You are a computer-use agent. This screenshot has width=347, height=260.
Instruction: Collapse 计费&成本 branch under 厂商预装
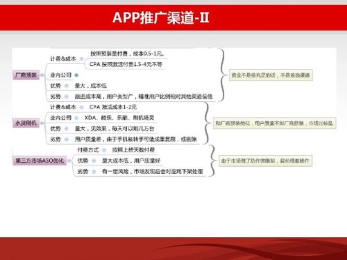[x=81, y=59]
